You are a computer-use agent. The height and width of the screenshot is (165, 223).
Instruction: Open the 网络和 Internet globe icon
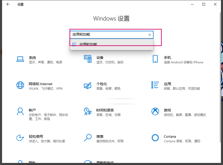click(20, 85)
